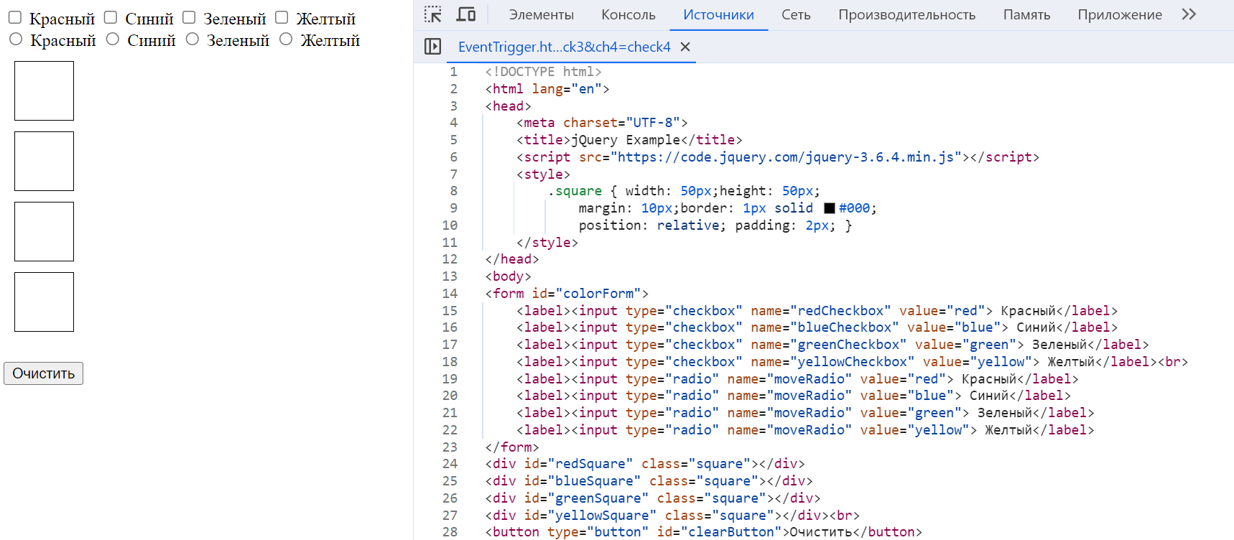1234x540 pixels.
Task: Activate the inspect element picker icon
Action: 432,14
